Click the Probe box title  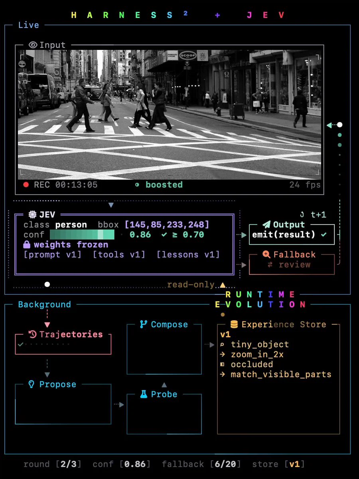click(164, 394)
